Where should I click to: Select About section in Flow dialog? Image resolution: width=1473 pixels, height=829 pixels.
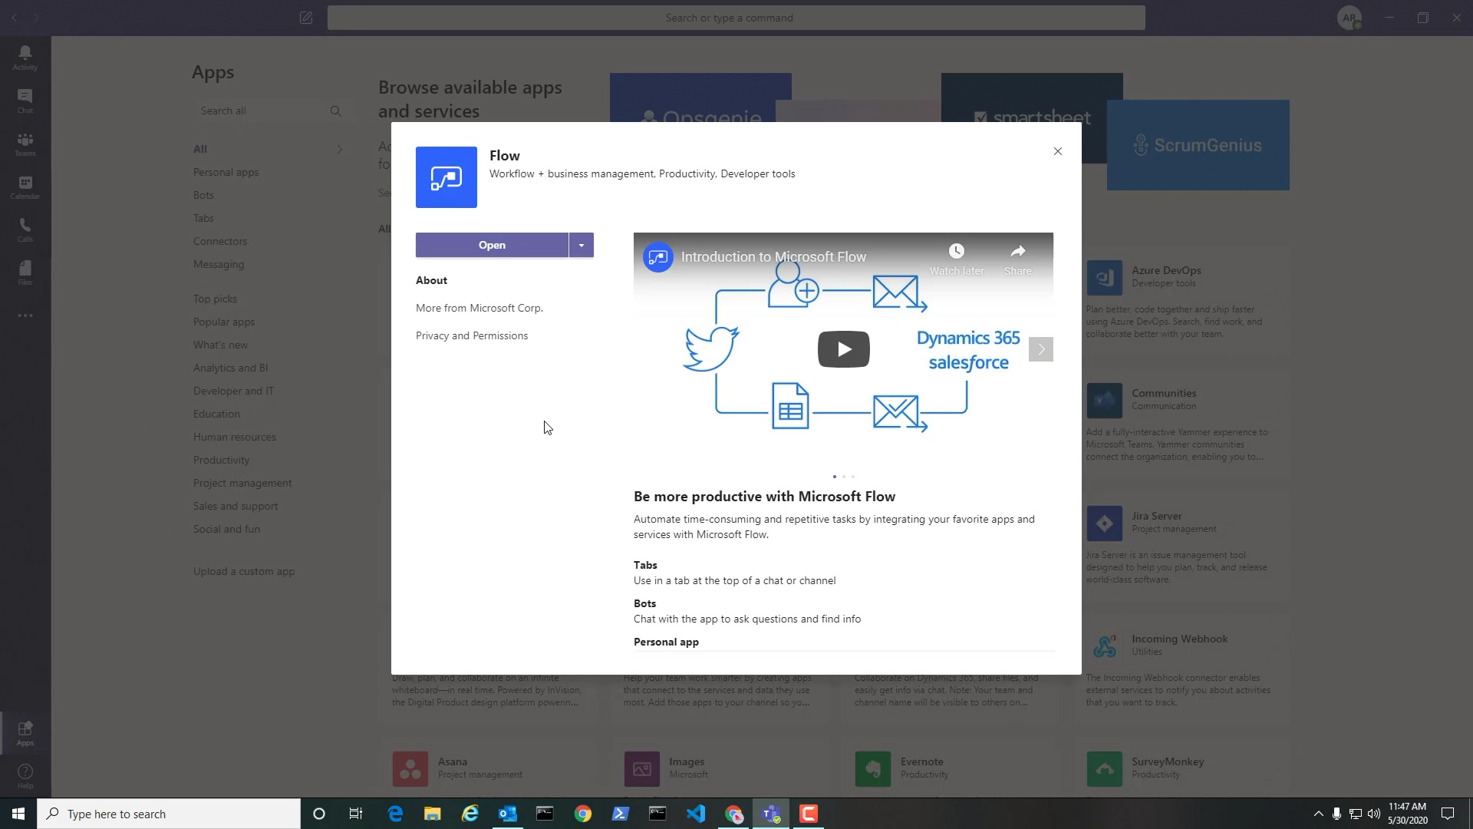[431, 280]
